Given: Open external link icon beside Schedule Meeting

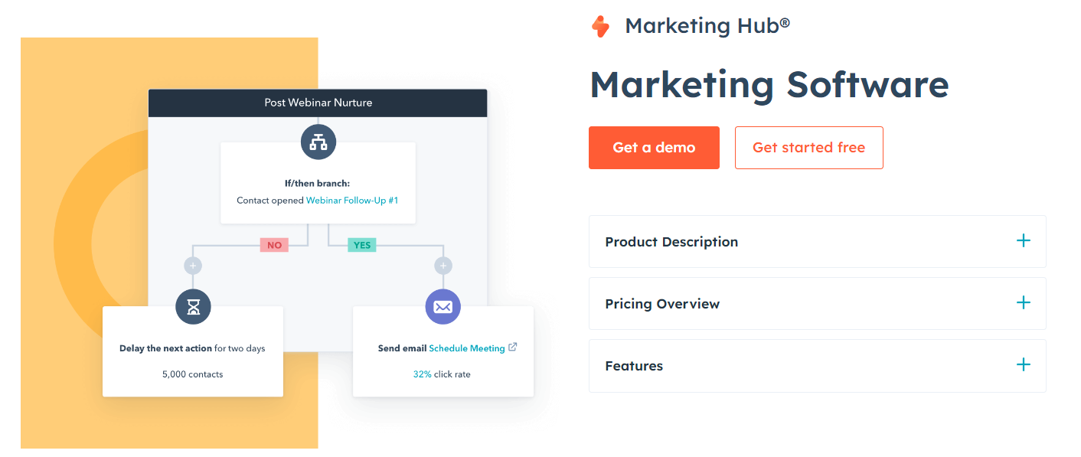Looking at the screenshot, I should coord(513,348).
